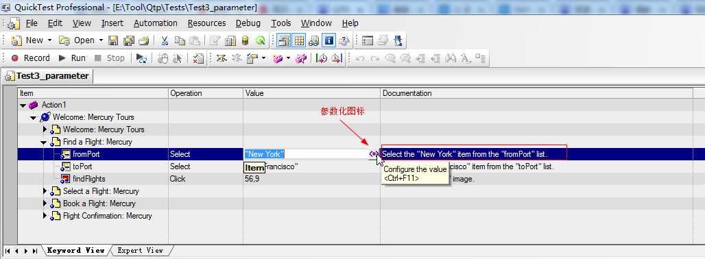
Task: Click the end transaction clock icon
Action: (x=336, y=58)
